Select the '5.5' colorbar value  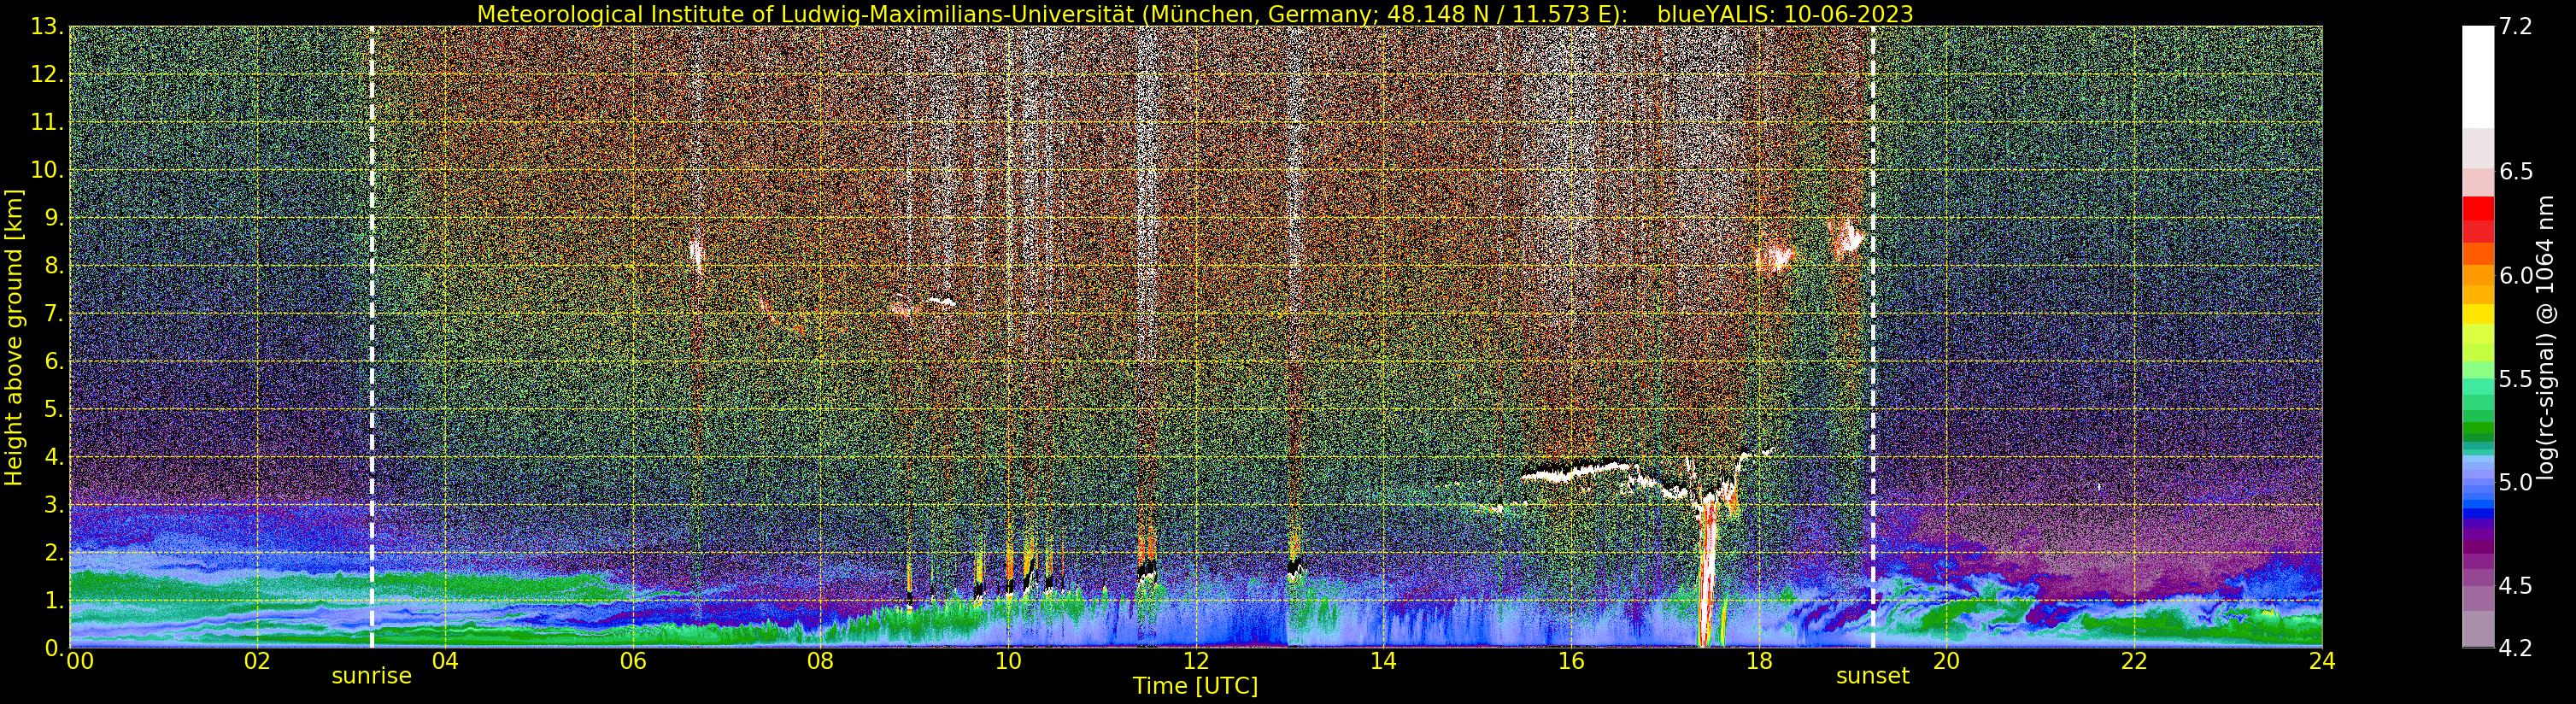(x=2515, y=379)
